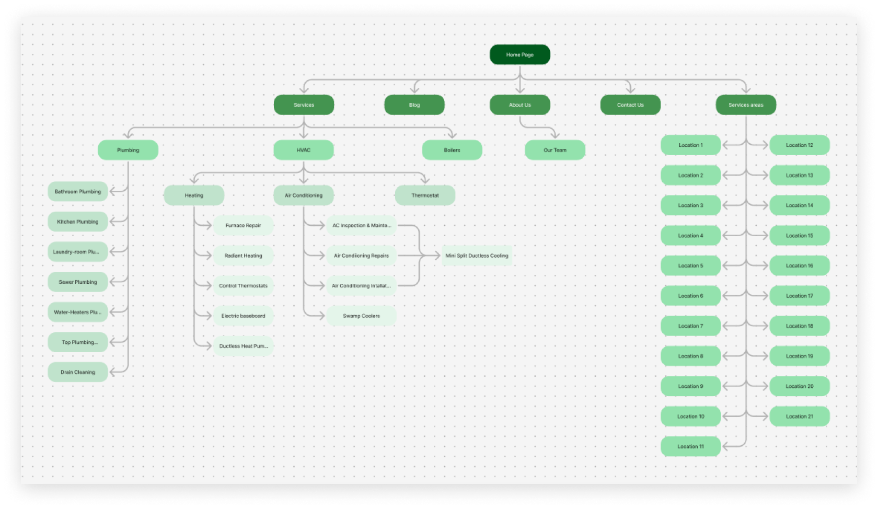Screen dimensions: 878x509
Task: Click the HVAC node
Action: click(x=303, y=150)
